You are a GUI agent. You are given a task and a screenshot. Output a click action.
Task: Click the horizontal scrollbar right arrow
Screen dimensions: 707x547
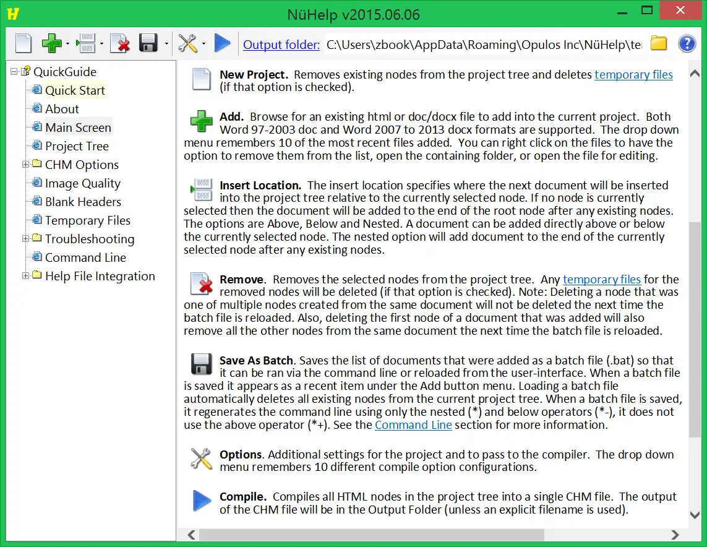675,535
